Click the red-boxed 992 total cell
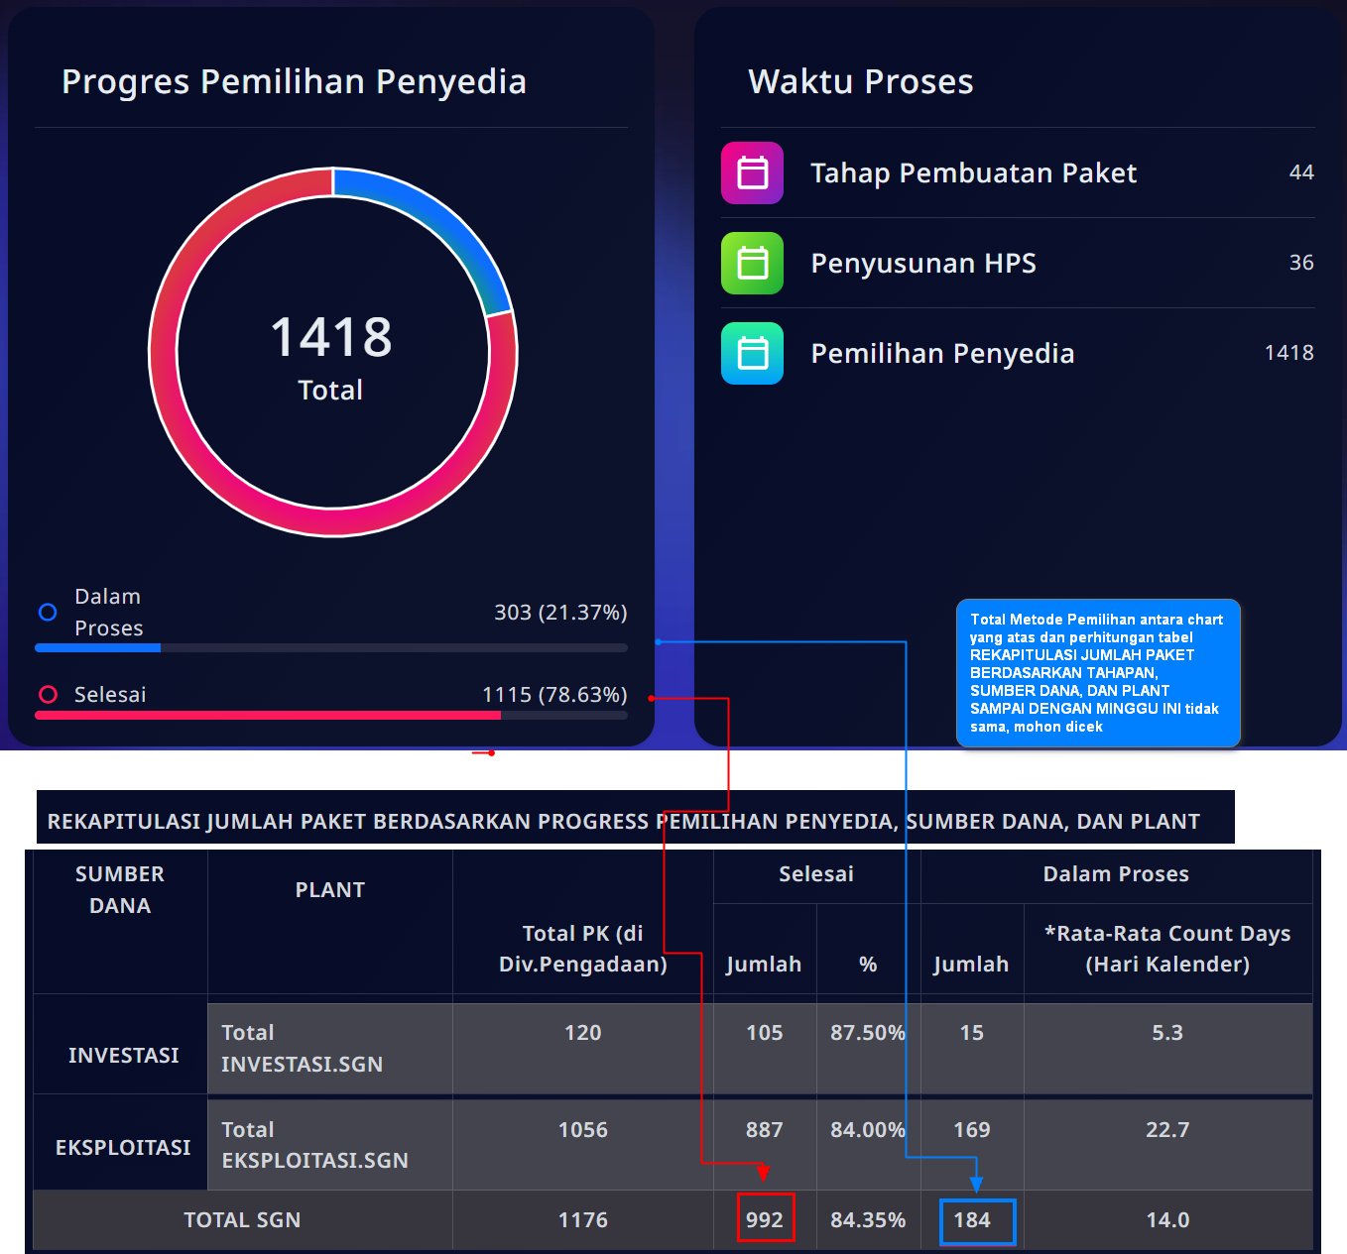Screen dimensions: 1347x1254 [x=765, y=1219]
